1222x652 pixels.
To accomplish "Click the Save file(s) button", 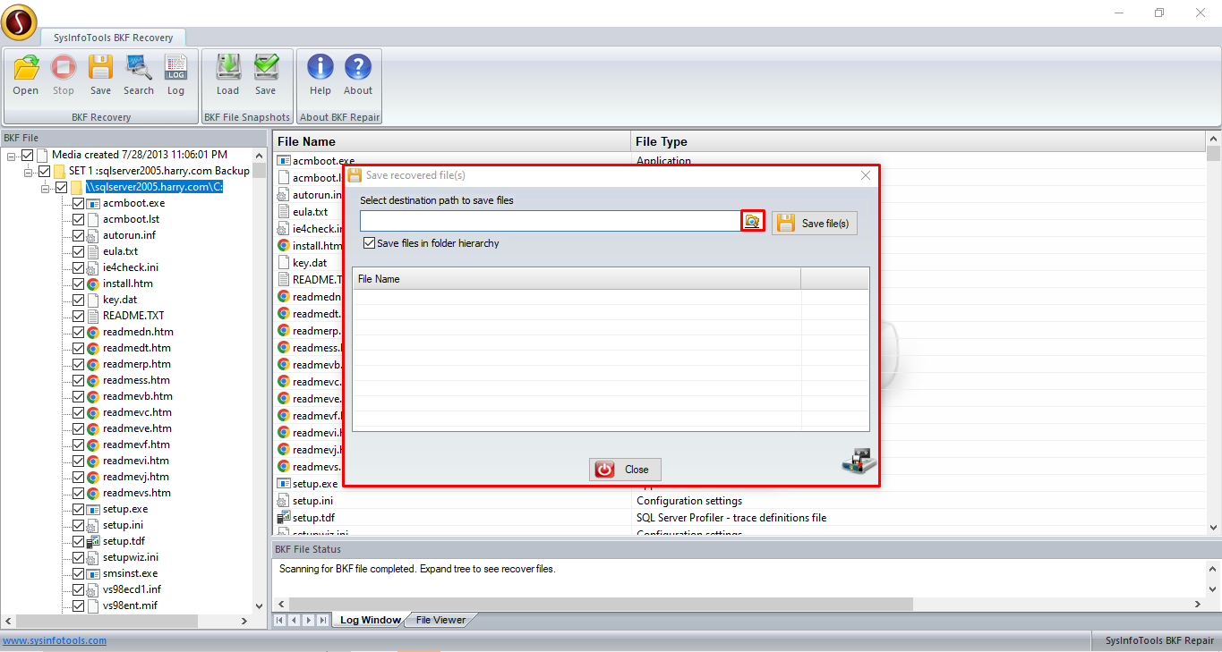I will point(815,223).
